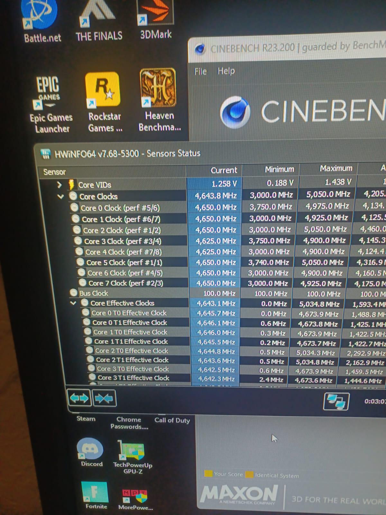Viewport: 386px width, 515px height.
Task: Expand the Core VIDs sensor group
Action: click(x=59, y=184)
